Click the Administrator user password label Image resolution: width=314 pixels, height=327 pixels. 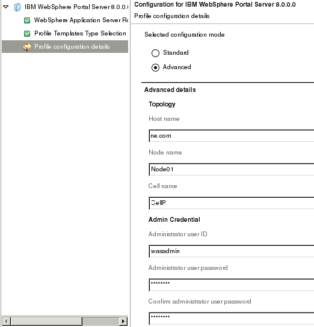click(188, 268)
